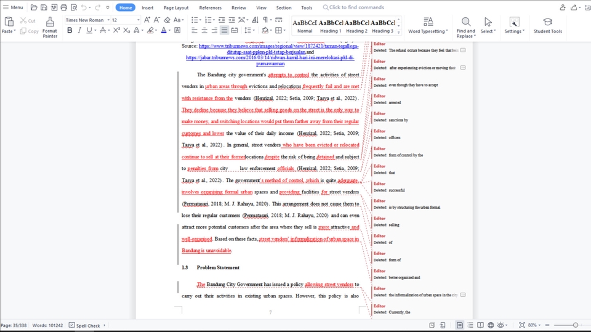Click the Distributed alignment icon
Viewport: 591px width, 332px height.
(x=235, y=30)
